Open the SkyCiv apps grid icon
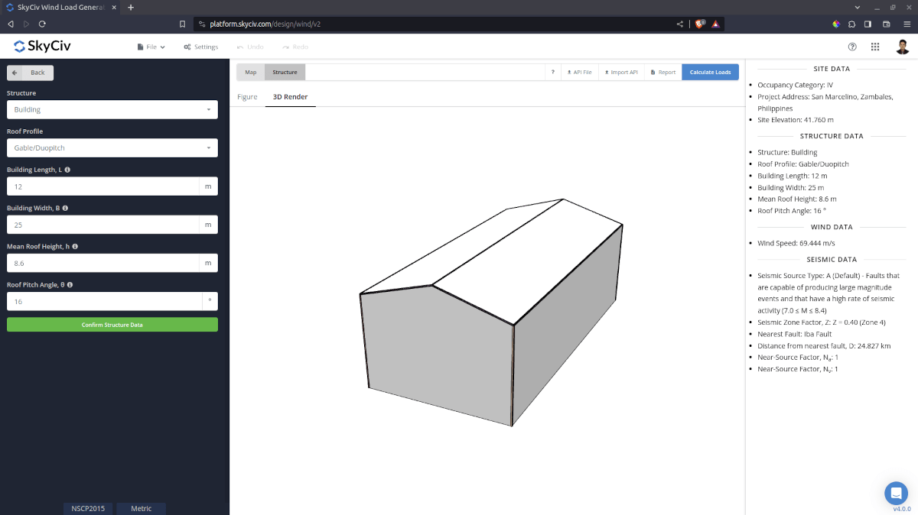The height and width of the screenshot is (515, 918). coord(875,47)
